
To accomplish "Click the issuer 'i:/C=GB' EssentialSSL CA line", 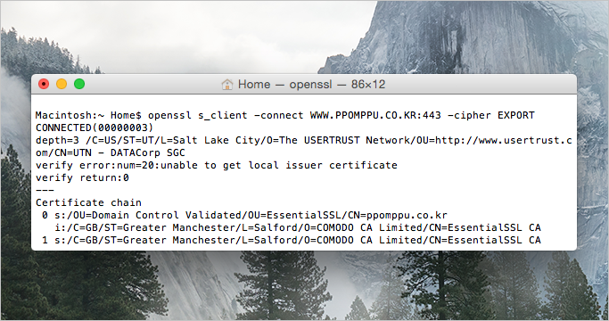I will click(x=298, y=227).
